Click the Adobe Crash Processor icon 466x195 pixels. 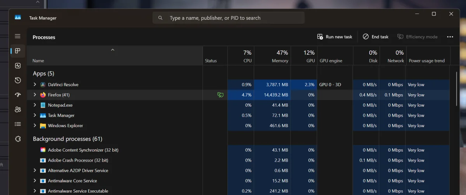click(43, 160)
